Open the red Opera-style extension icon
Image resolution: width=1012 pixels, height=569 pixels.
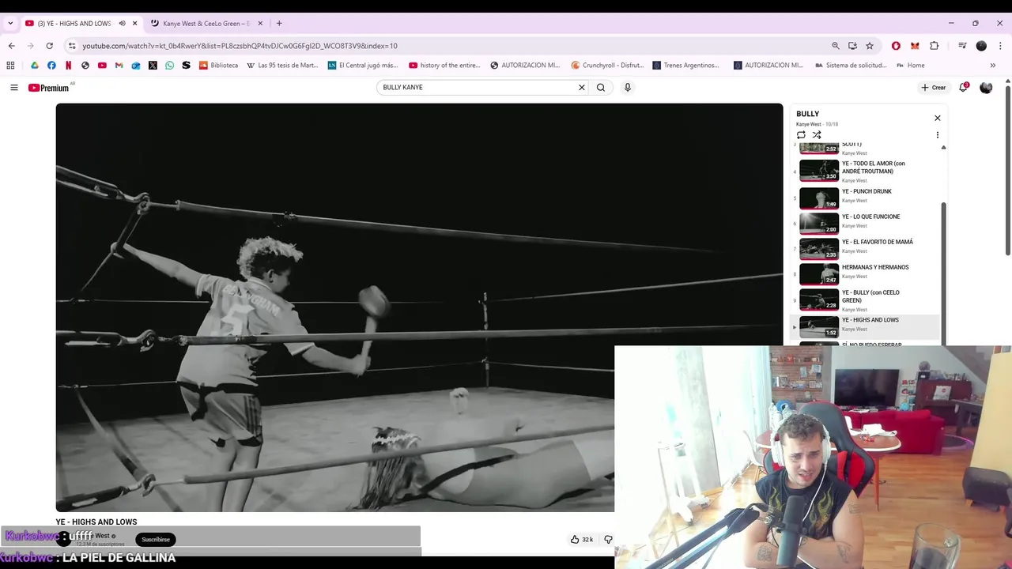coord(896,46)
